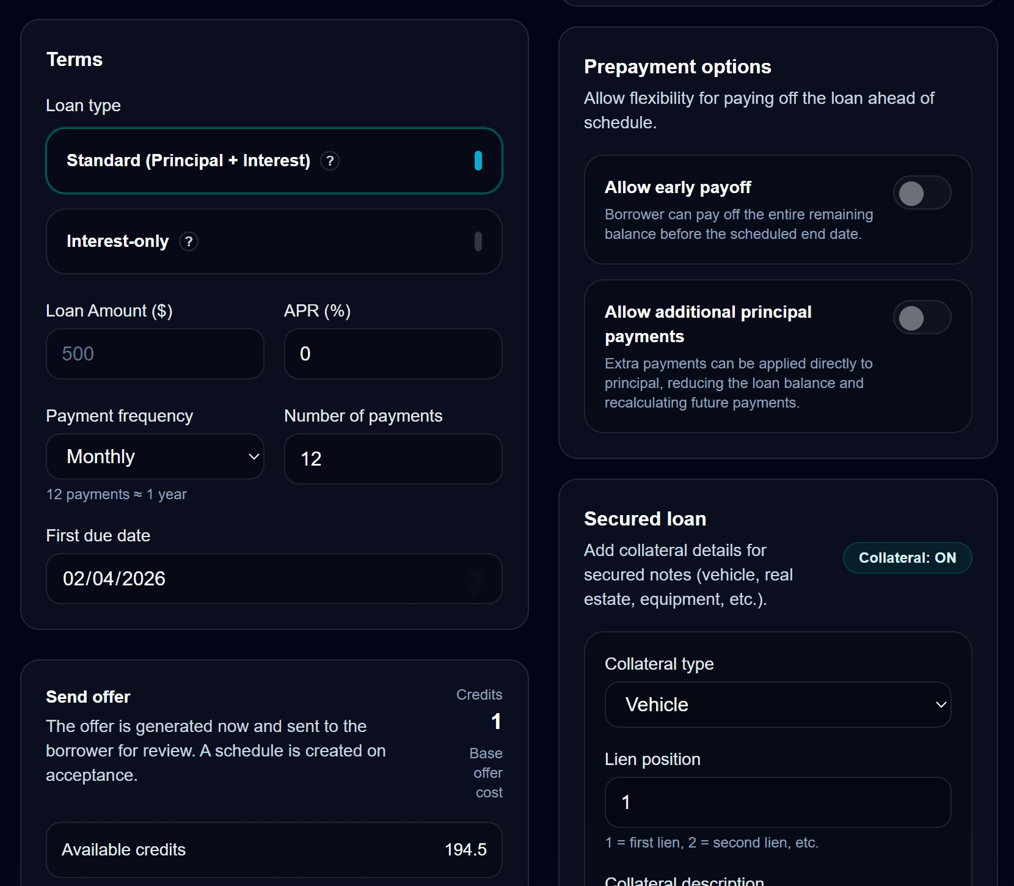
Task: Click the Monthly frequency selector
Action: tap(155, 456)
